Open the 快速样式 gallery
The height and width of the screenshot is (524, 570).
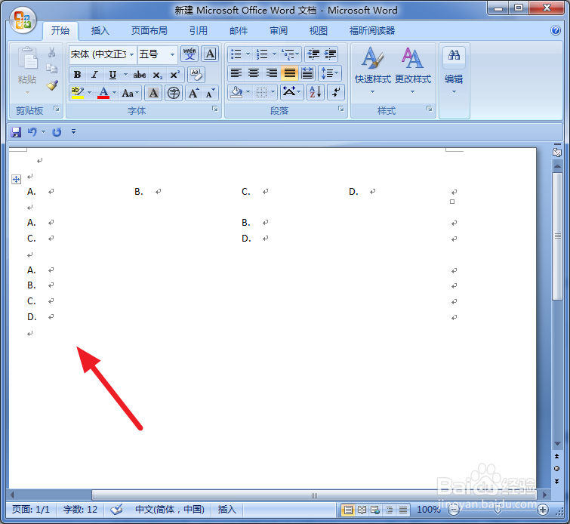373,70
